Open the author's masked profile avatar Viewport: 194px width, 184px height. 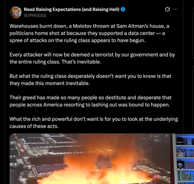pos(15,12)
